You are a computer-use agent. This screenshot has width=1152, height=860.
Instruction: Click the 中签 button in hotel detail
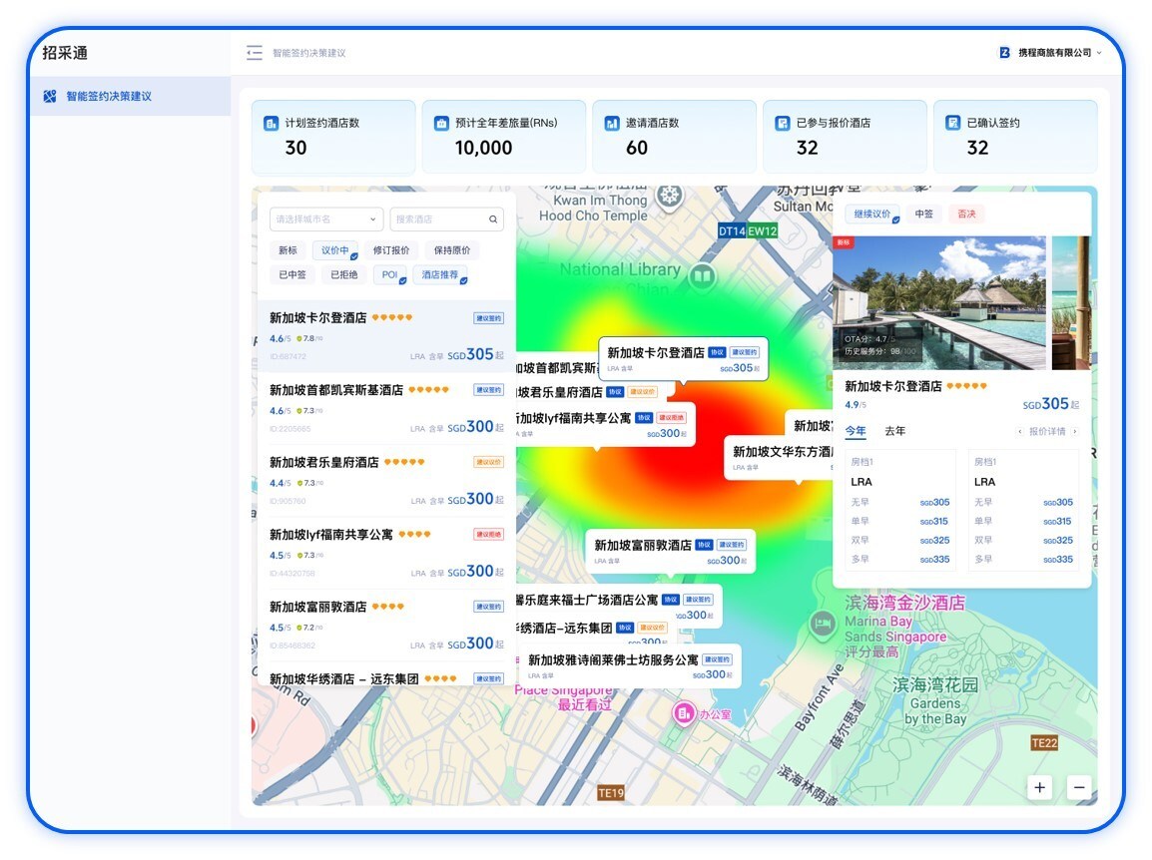[x=924, y=214]
